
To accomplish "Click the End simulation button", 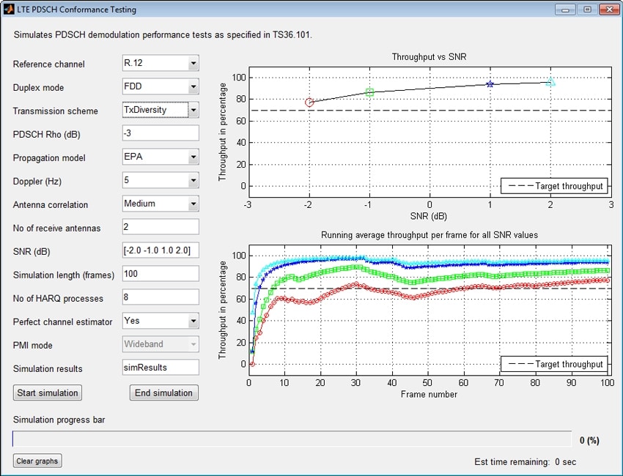I will [164, 393].
